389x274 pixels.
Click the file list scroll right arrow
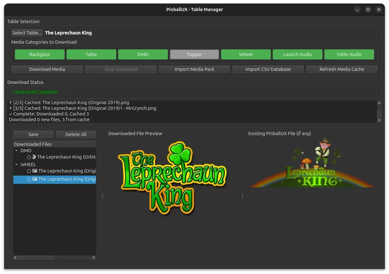(94, 258)
